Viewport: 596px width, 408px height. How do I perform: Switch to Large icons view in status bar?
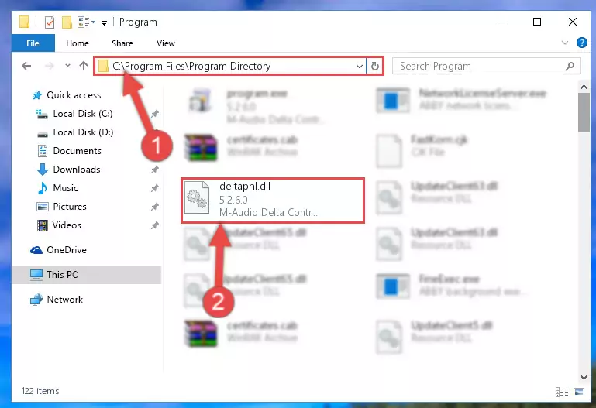[x=579, y=392]
